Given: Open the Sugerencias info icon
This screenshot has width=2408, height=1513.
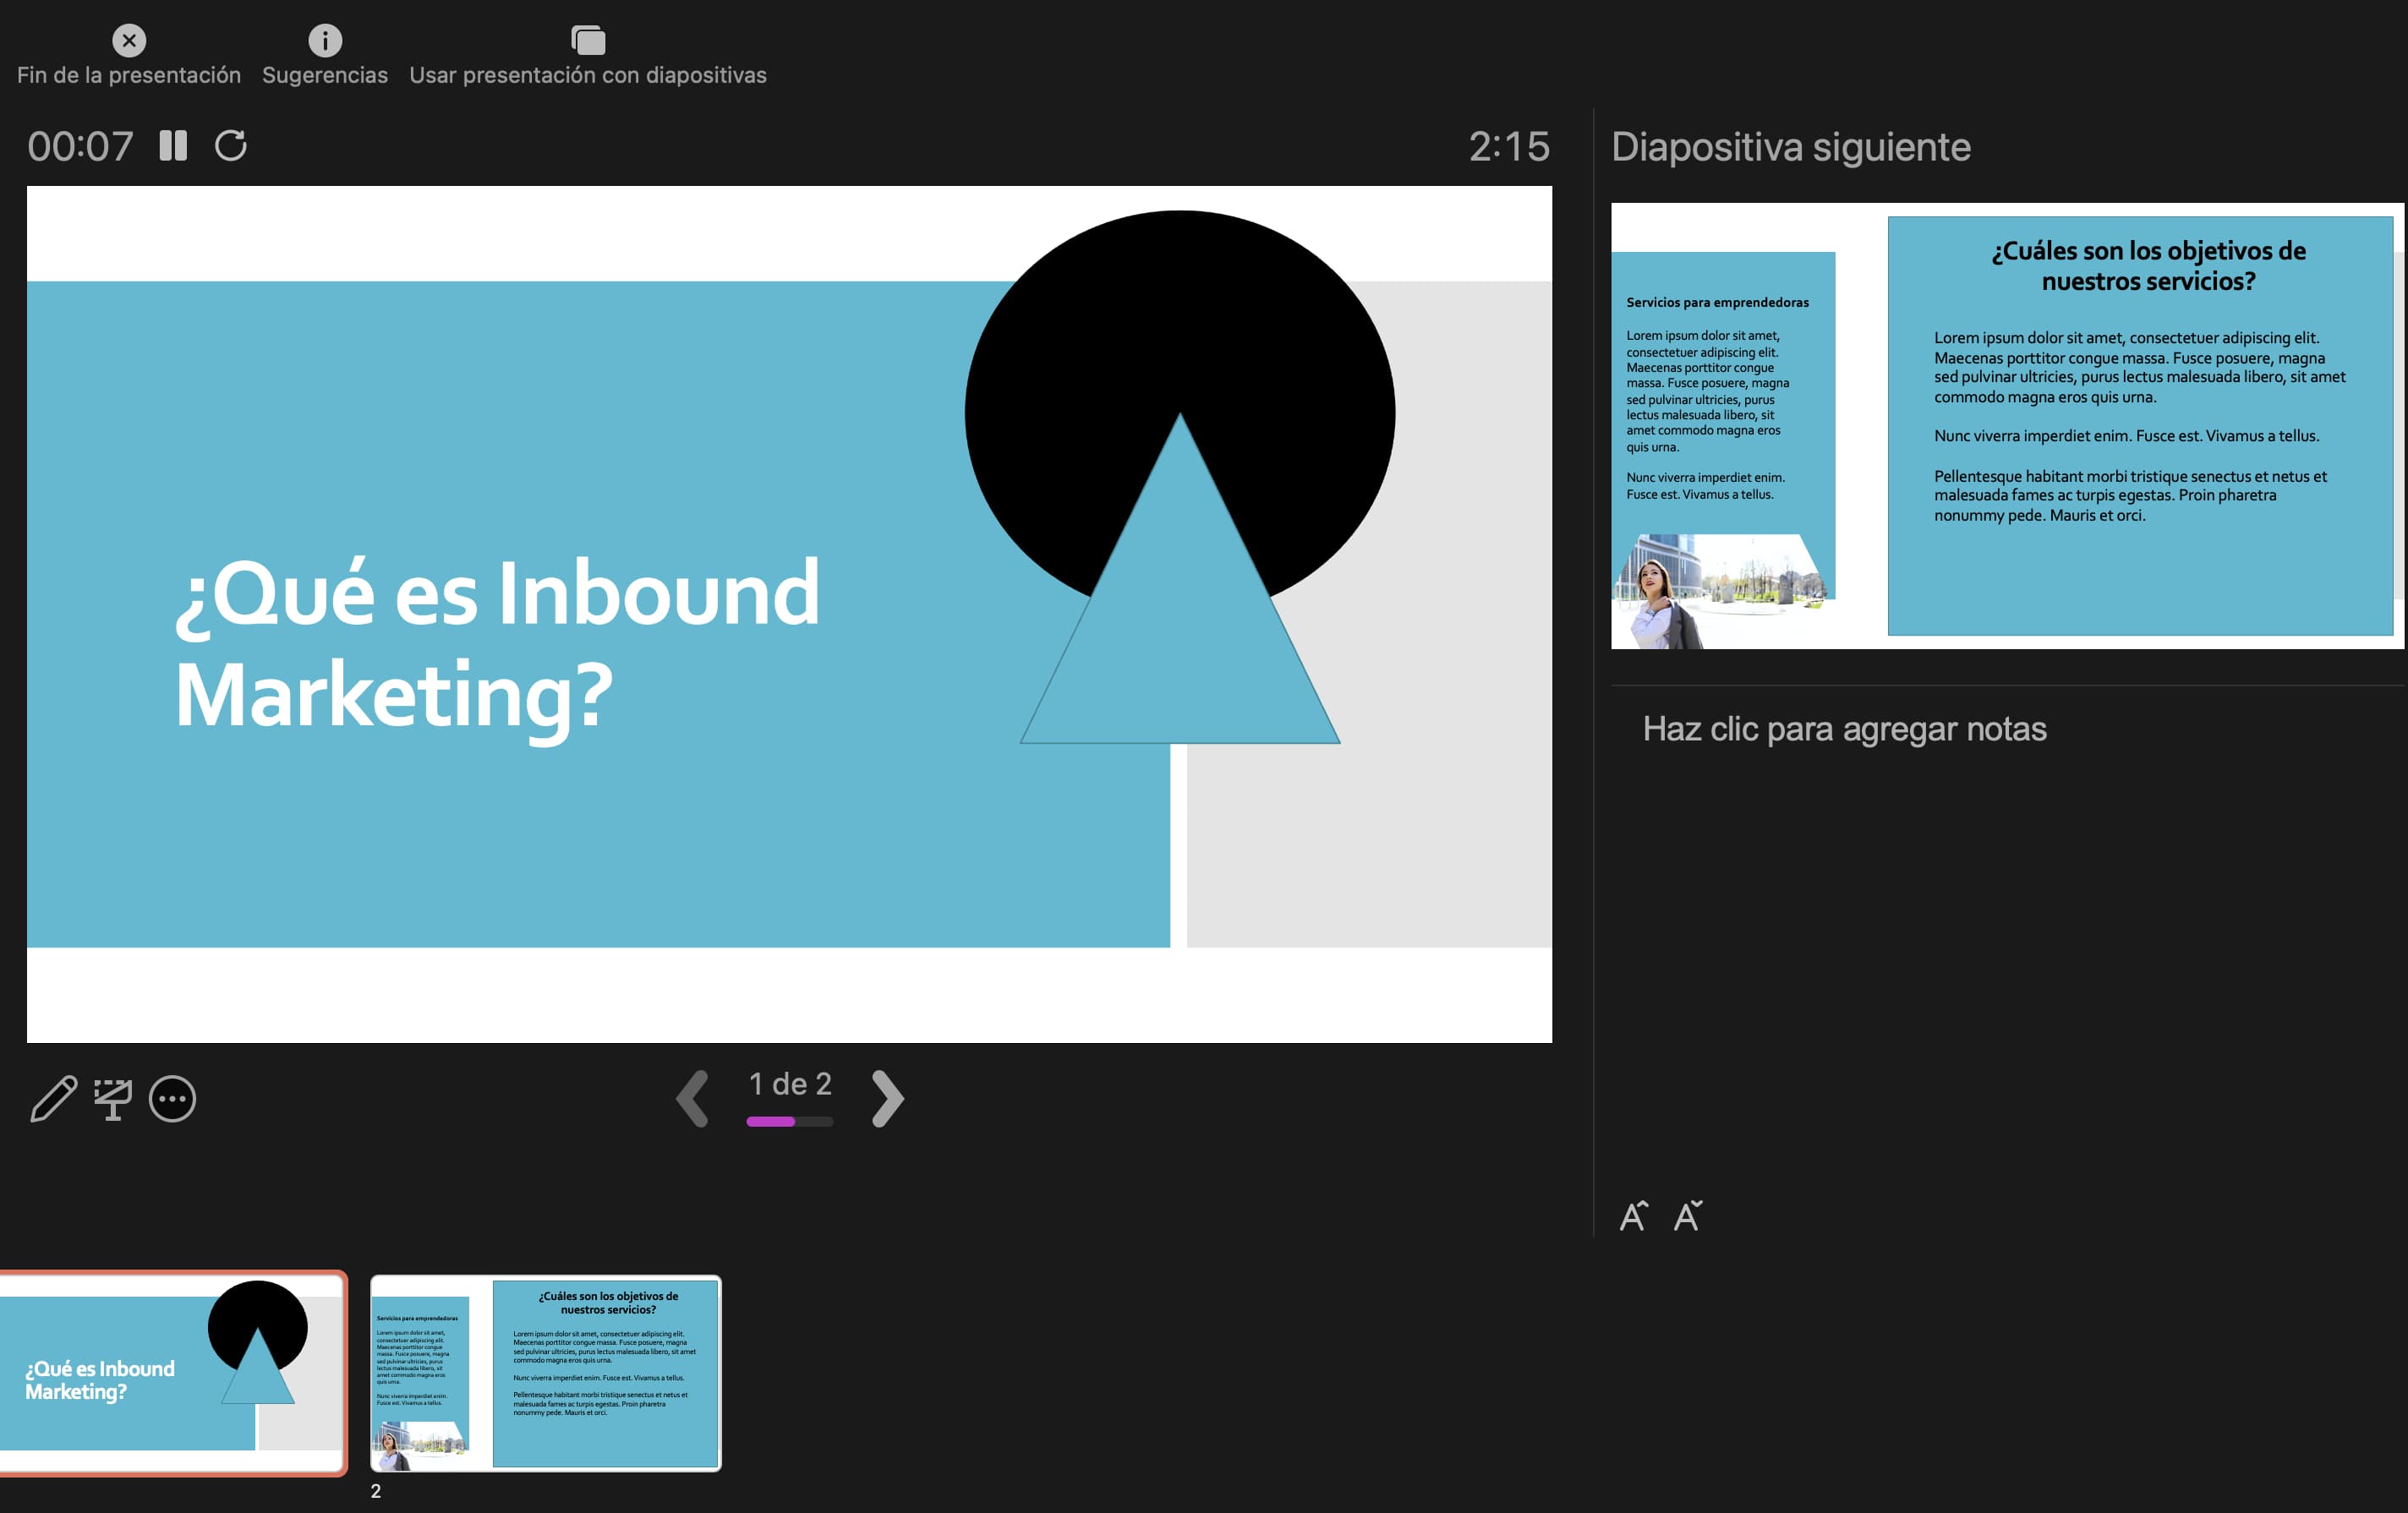Looking at the screenshot, I should point(325,40).
